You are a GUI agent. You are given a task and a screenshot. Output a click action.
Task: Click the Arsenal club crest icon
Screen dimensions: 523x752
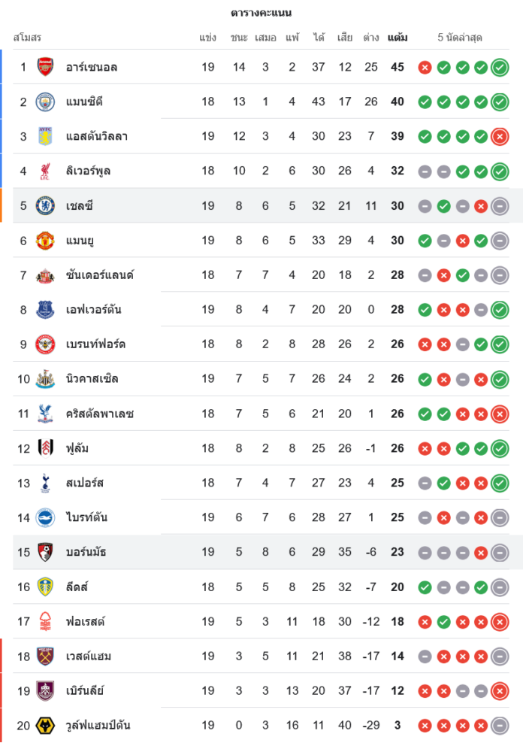(46, 67)
